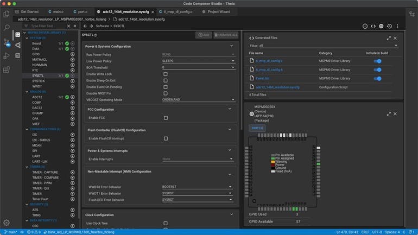Image resolution: width=418 pixels, height=235 pixels.
Task: Toggle the Enable Event On Pending checkbox
Action: (x=166, y=87)
